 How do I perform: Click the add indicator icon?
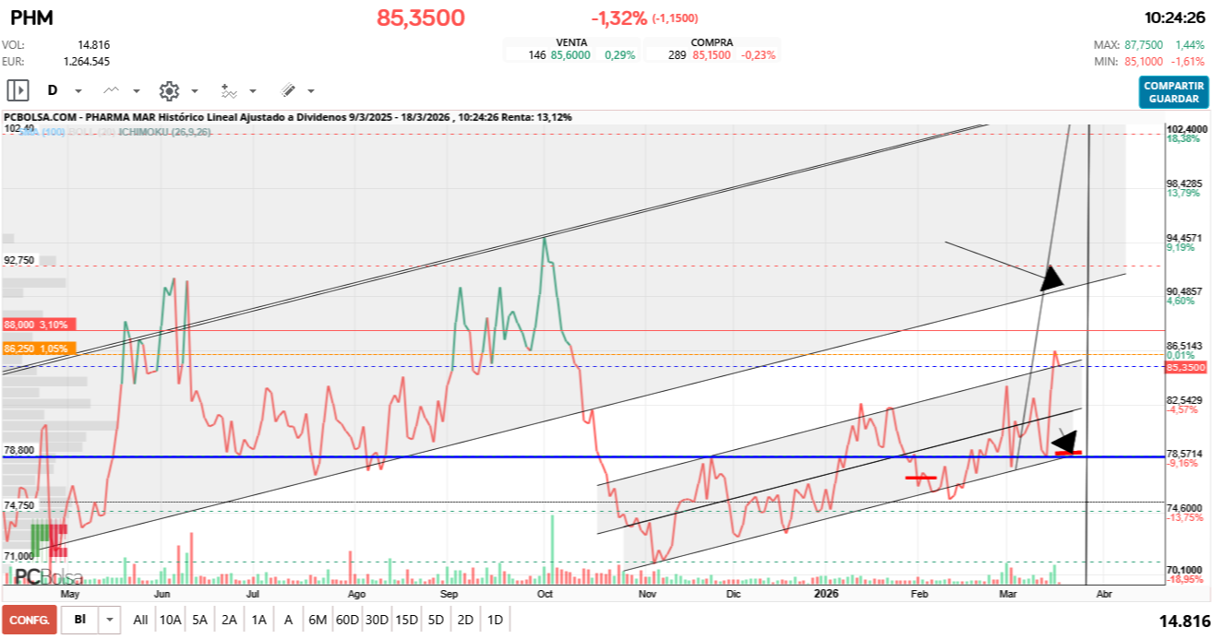click(x=229, y=90)
